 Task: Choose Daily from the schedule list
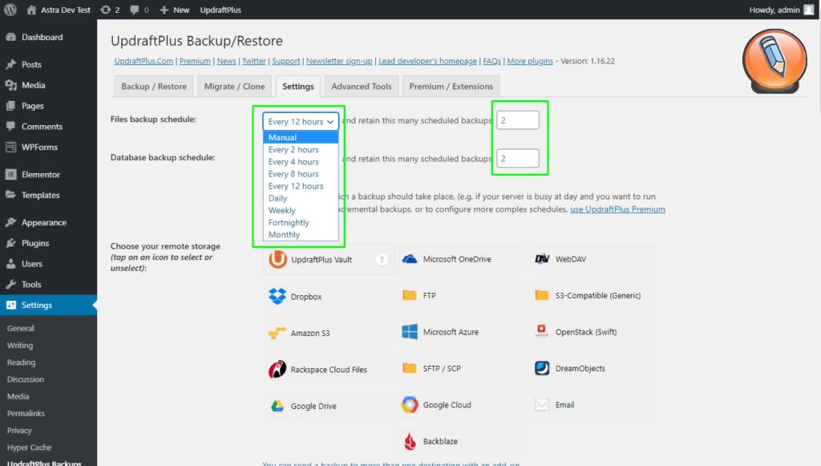301,198
